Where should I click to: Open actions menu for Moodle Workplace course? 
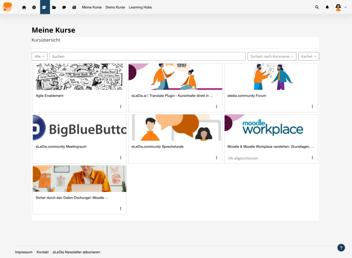pos(312,157)
